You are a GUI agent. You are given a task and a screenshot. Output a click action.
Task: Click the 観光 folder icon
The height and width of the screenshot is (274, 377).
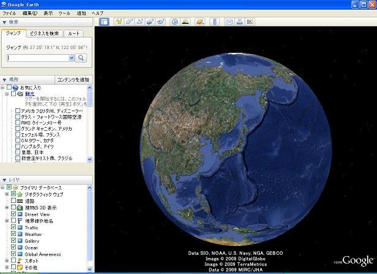[x=20, y=94]
